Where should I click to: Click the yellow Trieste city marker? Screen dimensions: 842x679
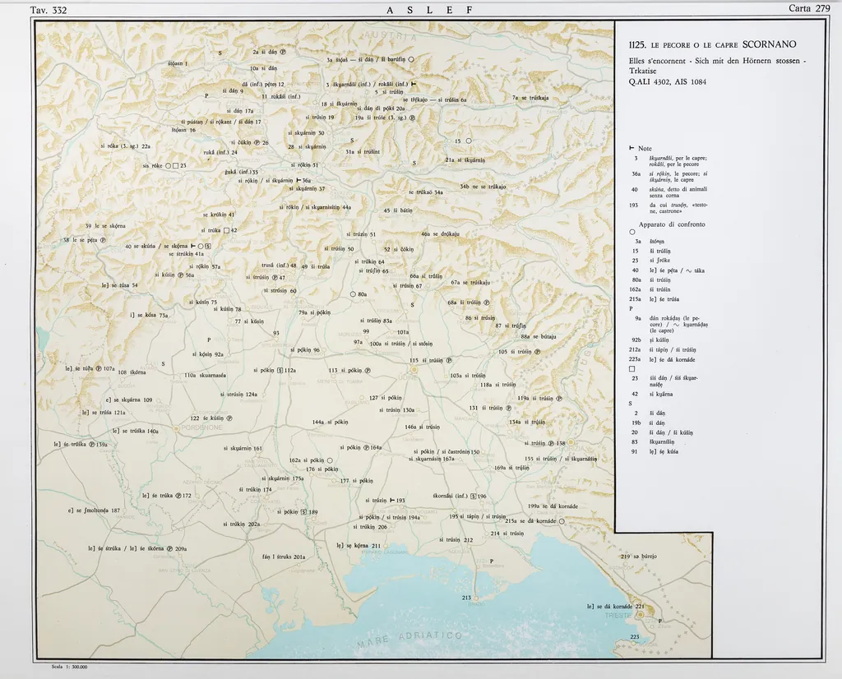[x=641, y=614]
